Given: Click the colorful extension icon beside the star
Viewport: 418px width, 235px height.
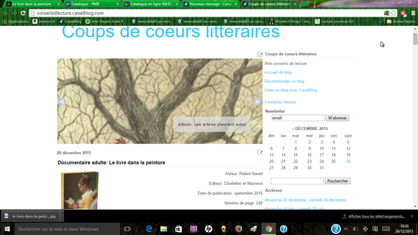Looking at the screenshot, I should (x=386, y=13).
